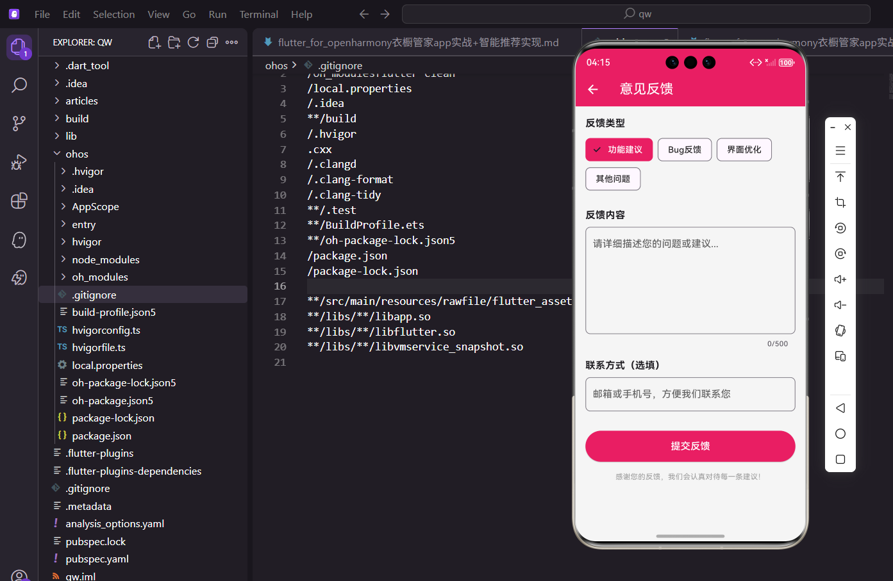Click the feedback content text area
Image resolution: width=893 pixels, height=581 pixels.
click(x=690, y=281)
